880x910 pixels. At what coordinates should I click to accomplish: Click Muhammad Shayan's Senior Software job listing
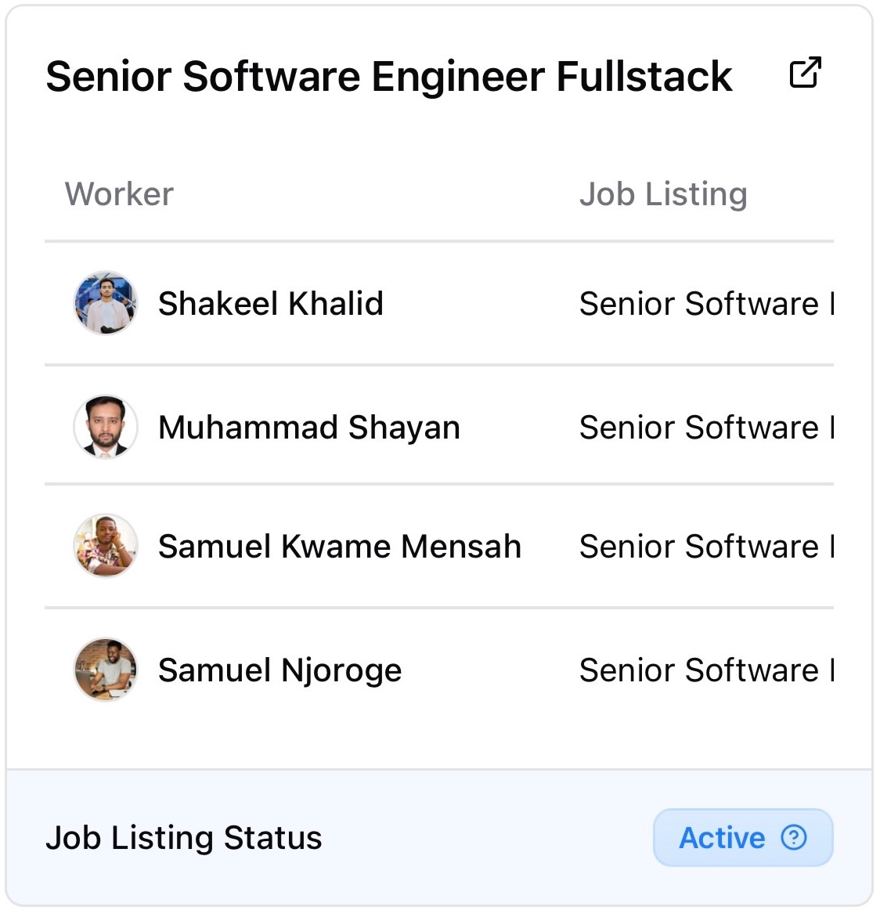click(705, 428)
